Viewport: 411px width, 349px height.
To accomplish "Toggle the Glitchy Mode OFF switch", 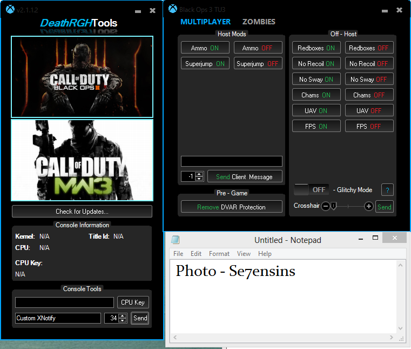I will [312, 189].
